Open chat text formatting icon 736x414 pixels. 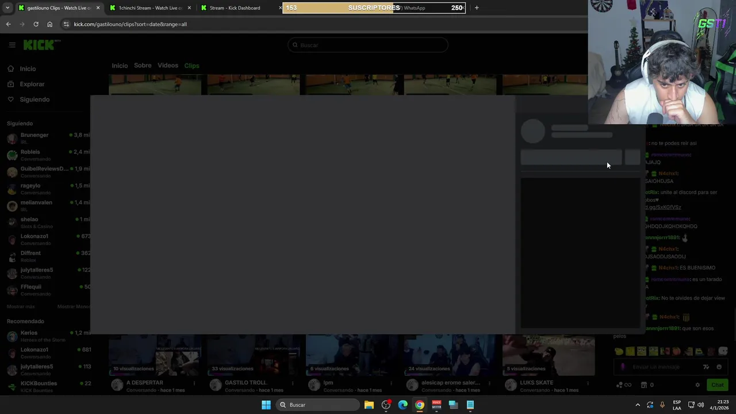(706, 367)
